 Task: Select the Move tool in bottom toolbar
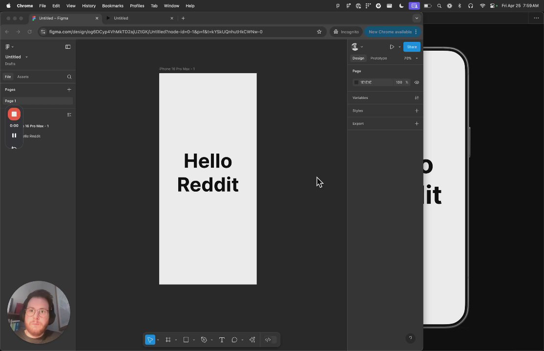coord(150,340)
